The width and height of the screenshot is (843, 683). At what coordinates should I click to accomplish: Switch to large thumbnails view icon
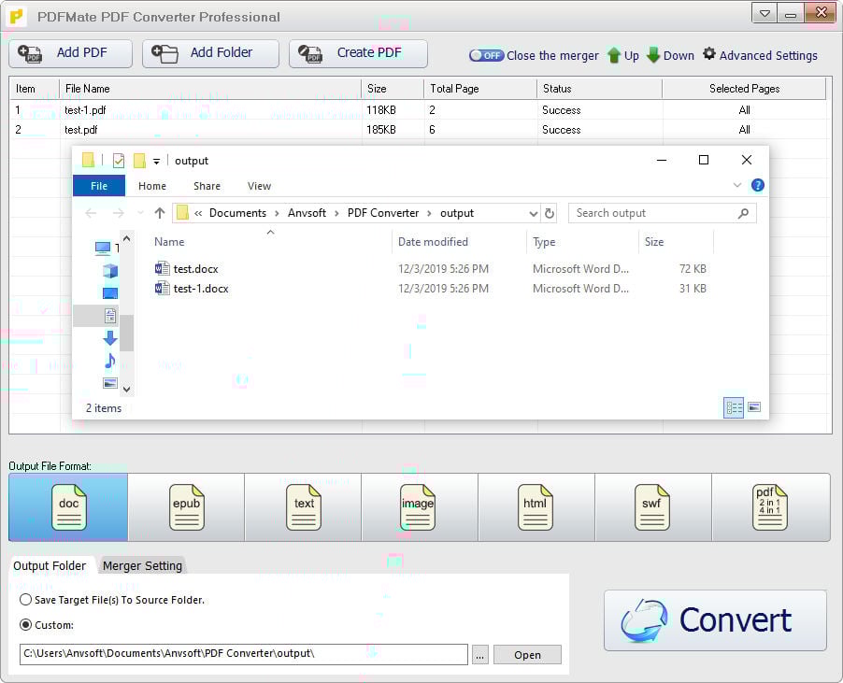pos(754,406)
